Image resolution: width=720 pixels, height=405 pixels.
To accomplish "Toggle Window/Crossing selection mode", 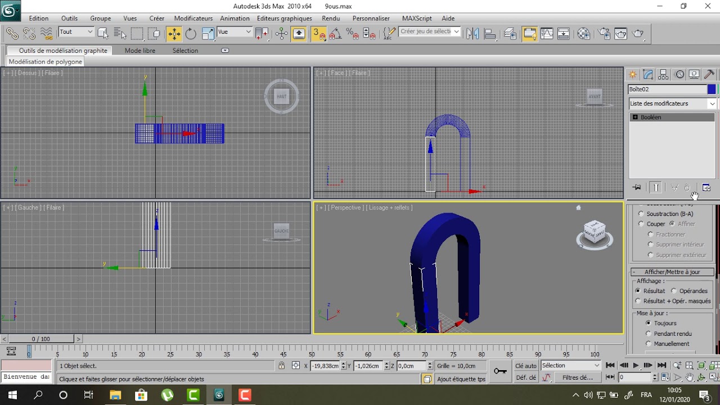I will click(x=154, y=34).
